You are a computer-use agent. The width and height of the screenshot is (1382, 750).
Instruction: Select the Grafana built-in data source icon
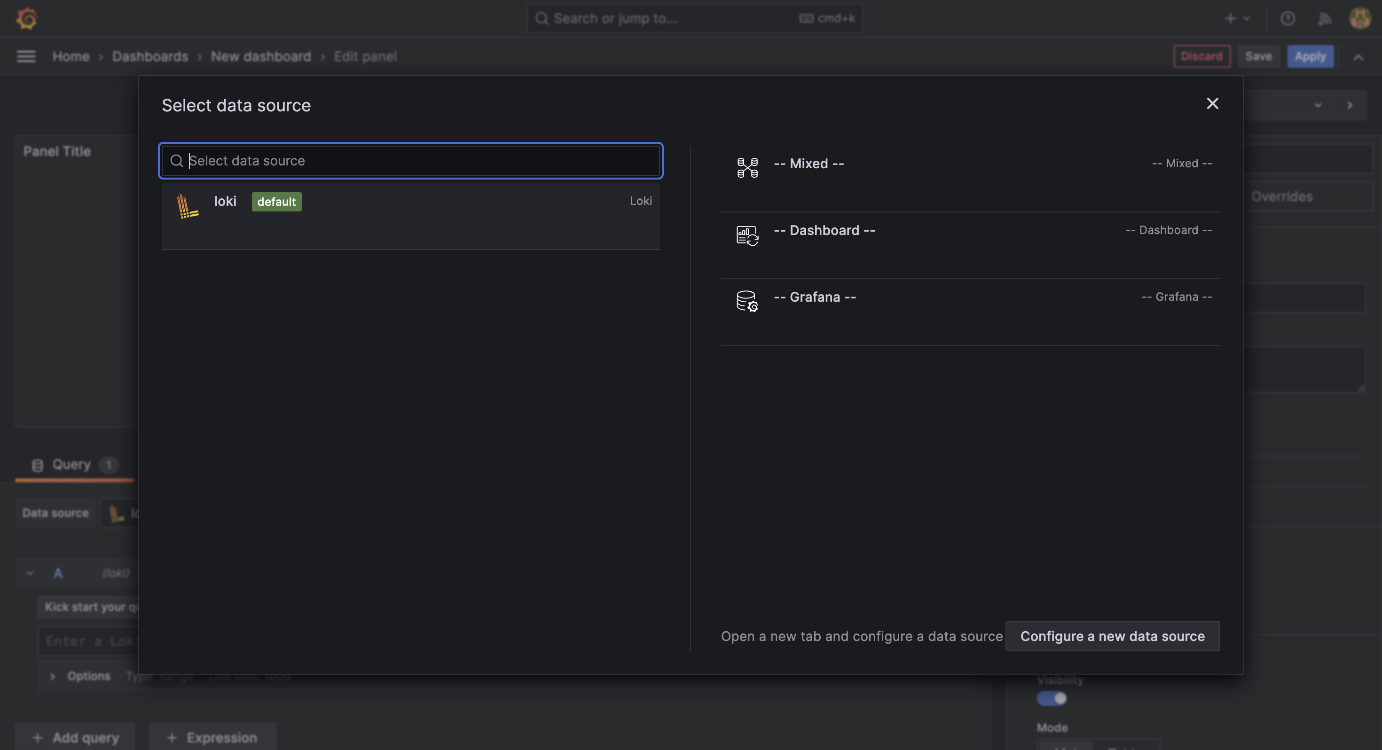coord(747,302)
